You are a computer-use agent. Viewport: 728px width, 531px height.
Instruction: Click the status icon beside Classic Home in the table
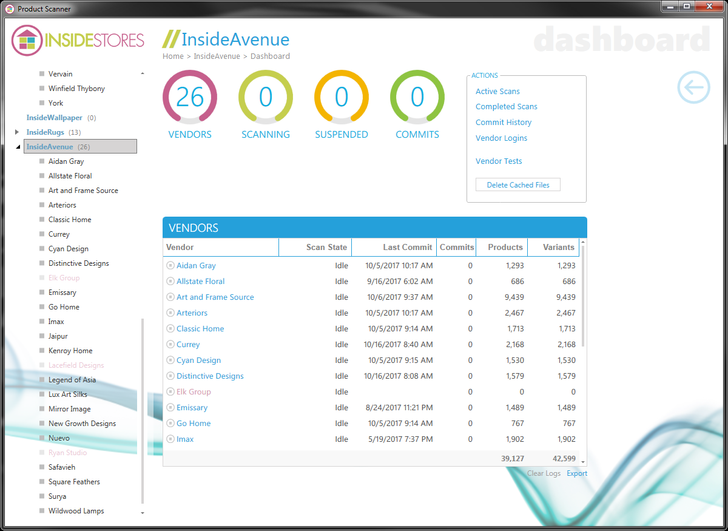170,329
